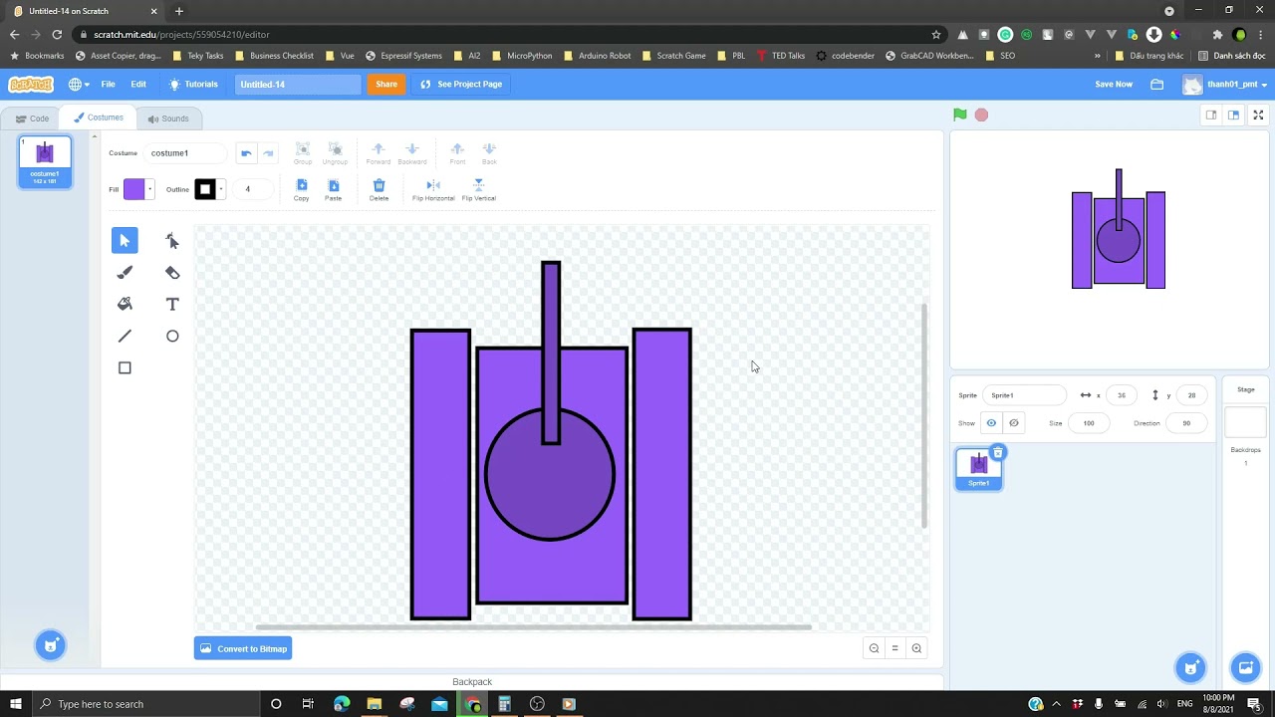Click the costume name field
The height and width of the screenshot is (717, 1275).
186,153
